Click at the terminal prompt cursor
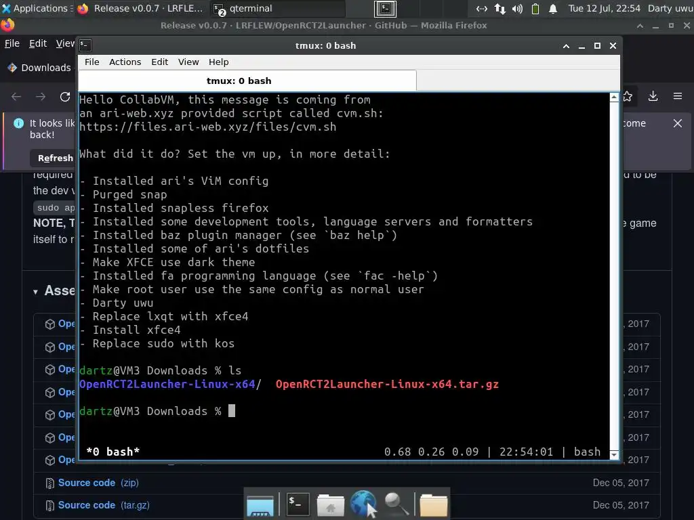 click(x=232, y=411)
